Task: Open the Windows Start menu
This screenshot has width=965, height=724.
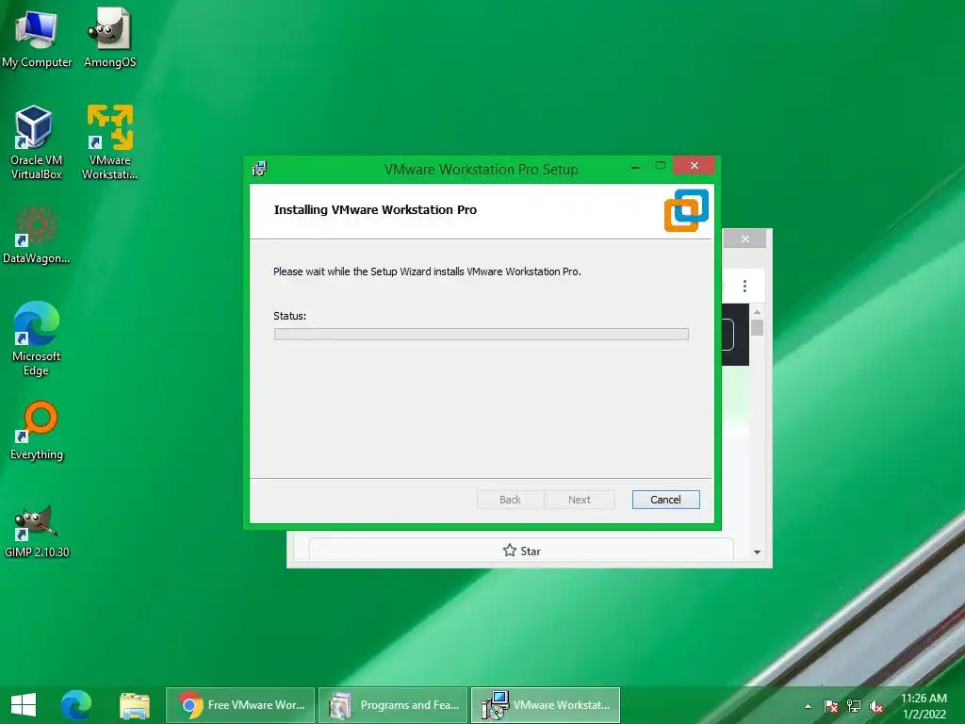Action: [24, 705]
